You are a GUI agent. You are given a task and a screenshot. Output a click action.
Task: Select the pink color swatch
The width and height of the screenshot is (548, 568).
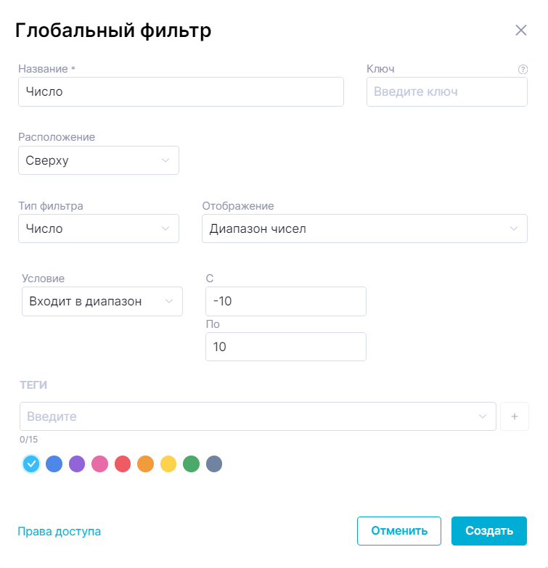[x=99, y=464]
